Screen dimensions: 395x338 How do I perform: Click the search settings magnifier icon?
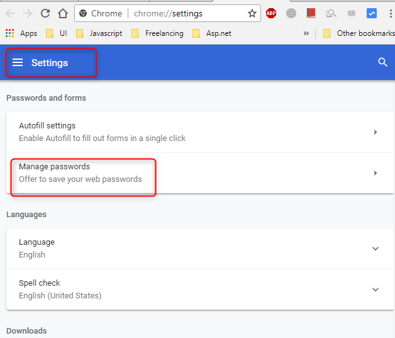pyautogui.click(x=382, y=62)
